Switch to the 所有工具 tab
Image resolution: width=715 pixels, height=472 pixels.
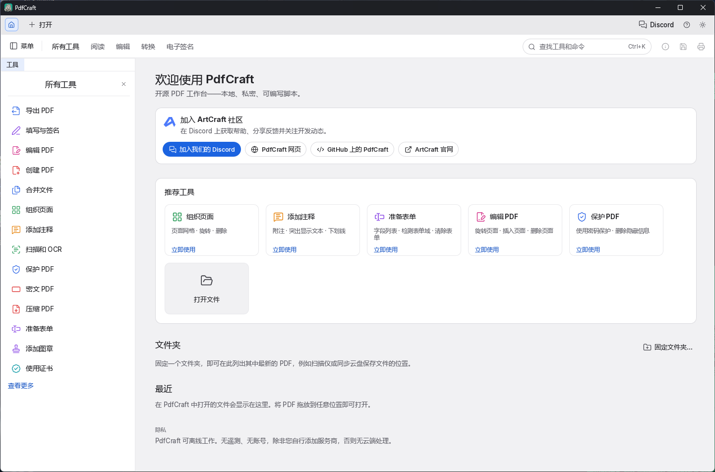[x=65, y=47]
